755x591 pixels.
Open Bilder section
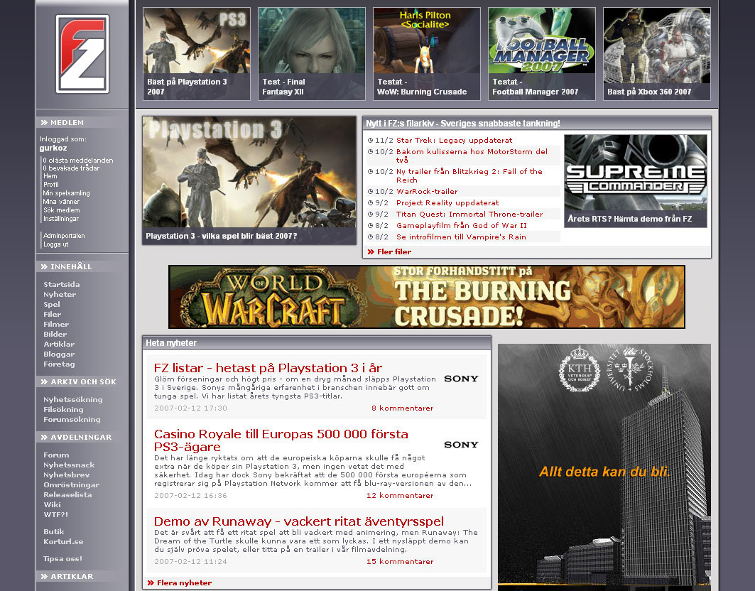55,335
